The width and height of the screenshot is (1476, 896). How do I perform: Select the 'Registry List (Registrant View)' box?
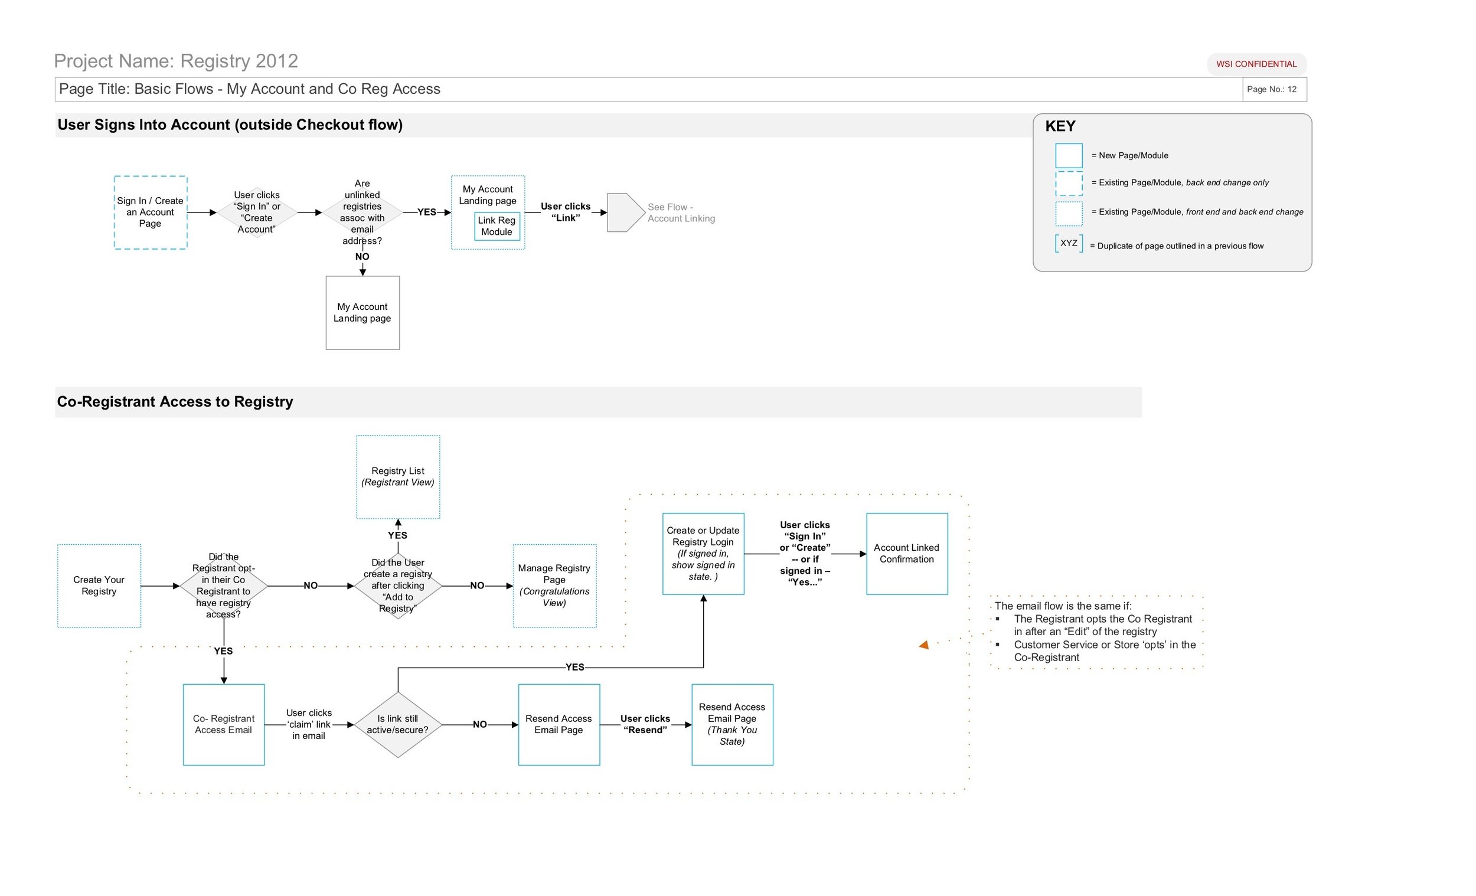398,477
